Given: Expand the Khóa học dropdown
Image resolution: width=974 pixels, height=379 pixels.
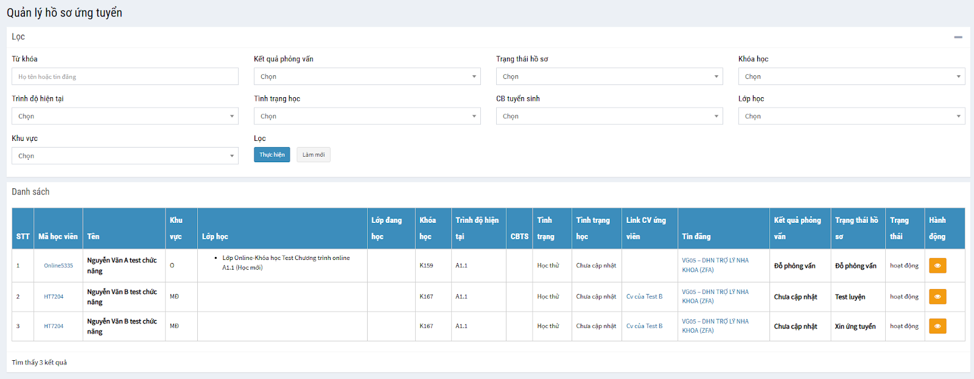Looking at the screenshot, I should [851, 77].
